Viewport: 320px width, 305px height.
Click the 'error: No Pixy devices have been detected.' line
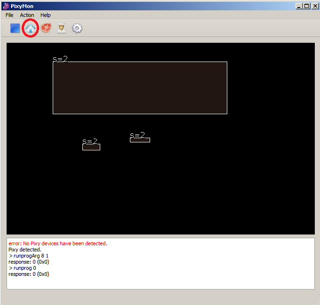tap(58, 243)
